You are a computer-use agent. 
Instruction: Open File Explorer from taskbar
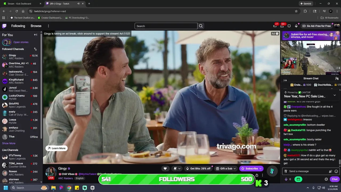54,188
